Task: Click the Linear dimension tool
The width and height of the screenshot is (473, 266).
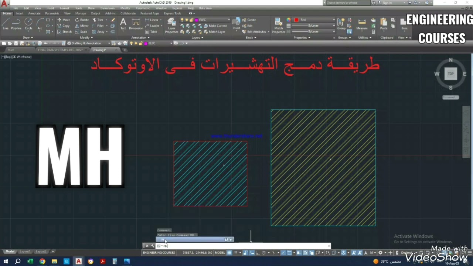Action: pyautogui.click(x=152, y=20)
